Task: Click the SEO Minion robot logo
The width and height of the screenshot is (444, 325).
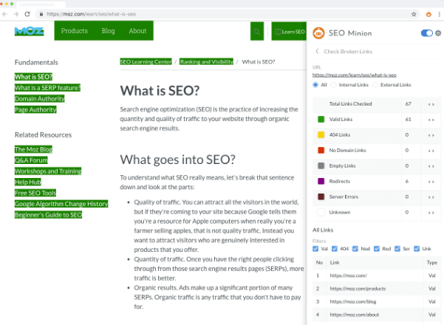Action: pyautogui.click(x=318, y=33)
